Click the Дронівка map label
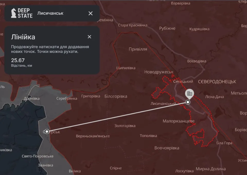This screenshot has width=247, height=175. click(x=32, y=98)
